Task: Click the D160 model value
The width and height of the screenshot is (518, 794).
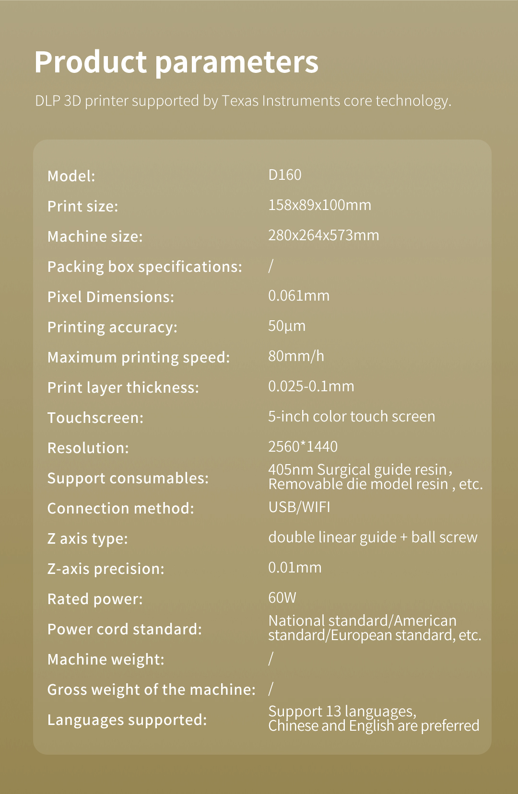Action: point(285,175)
